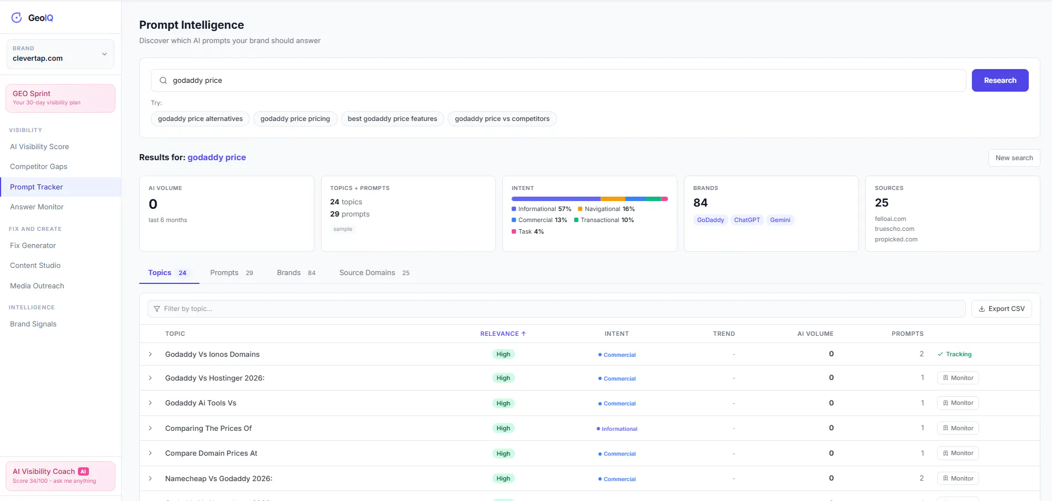Screen dimensions: 1052x501
Task: Expand the Comparing The Prices Of row
Action: (x=150, y=428)
